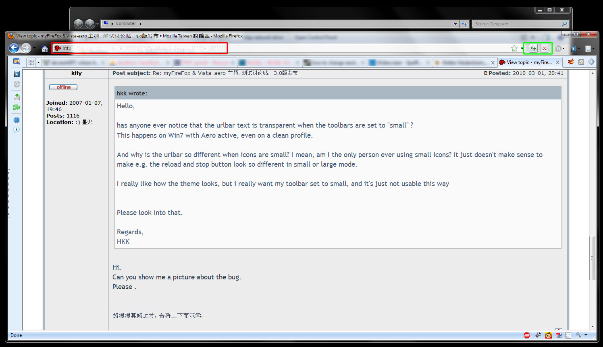Screen dimensions: 603x347
Task: Click the blue badge icon in the sidebar
Action: [x=17, y=120]
